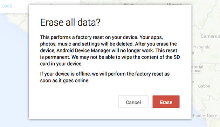This screenshot has width=220, height=127.
Task: Click the offline device notice paragraph
Action: [105, 77]
